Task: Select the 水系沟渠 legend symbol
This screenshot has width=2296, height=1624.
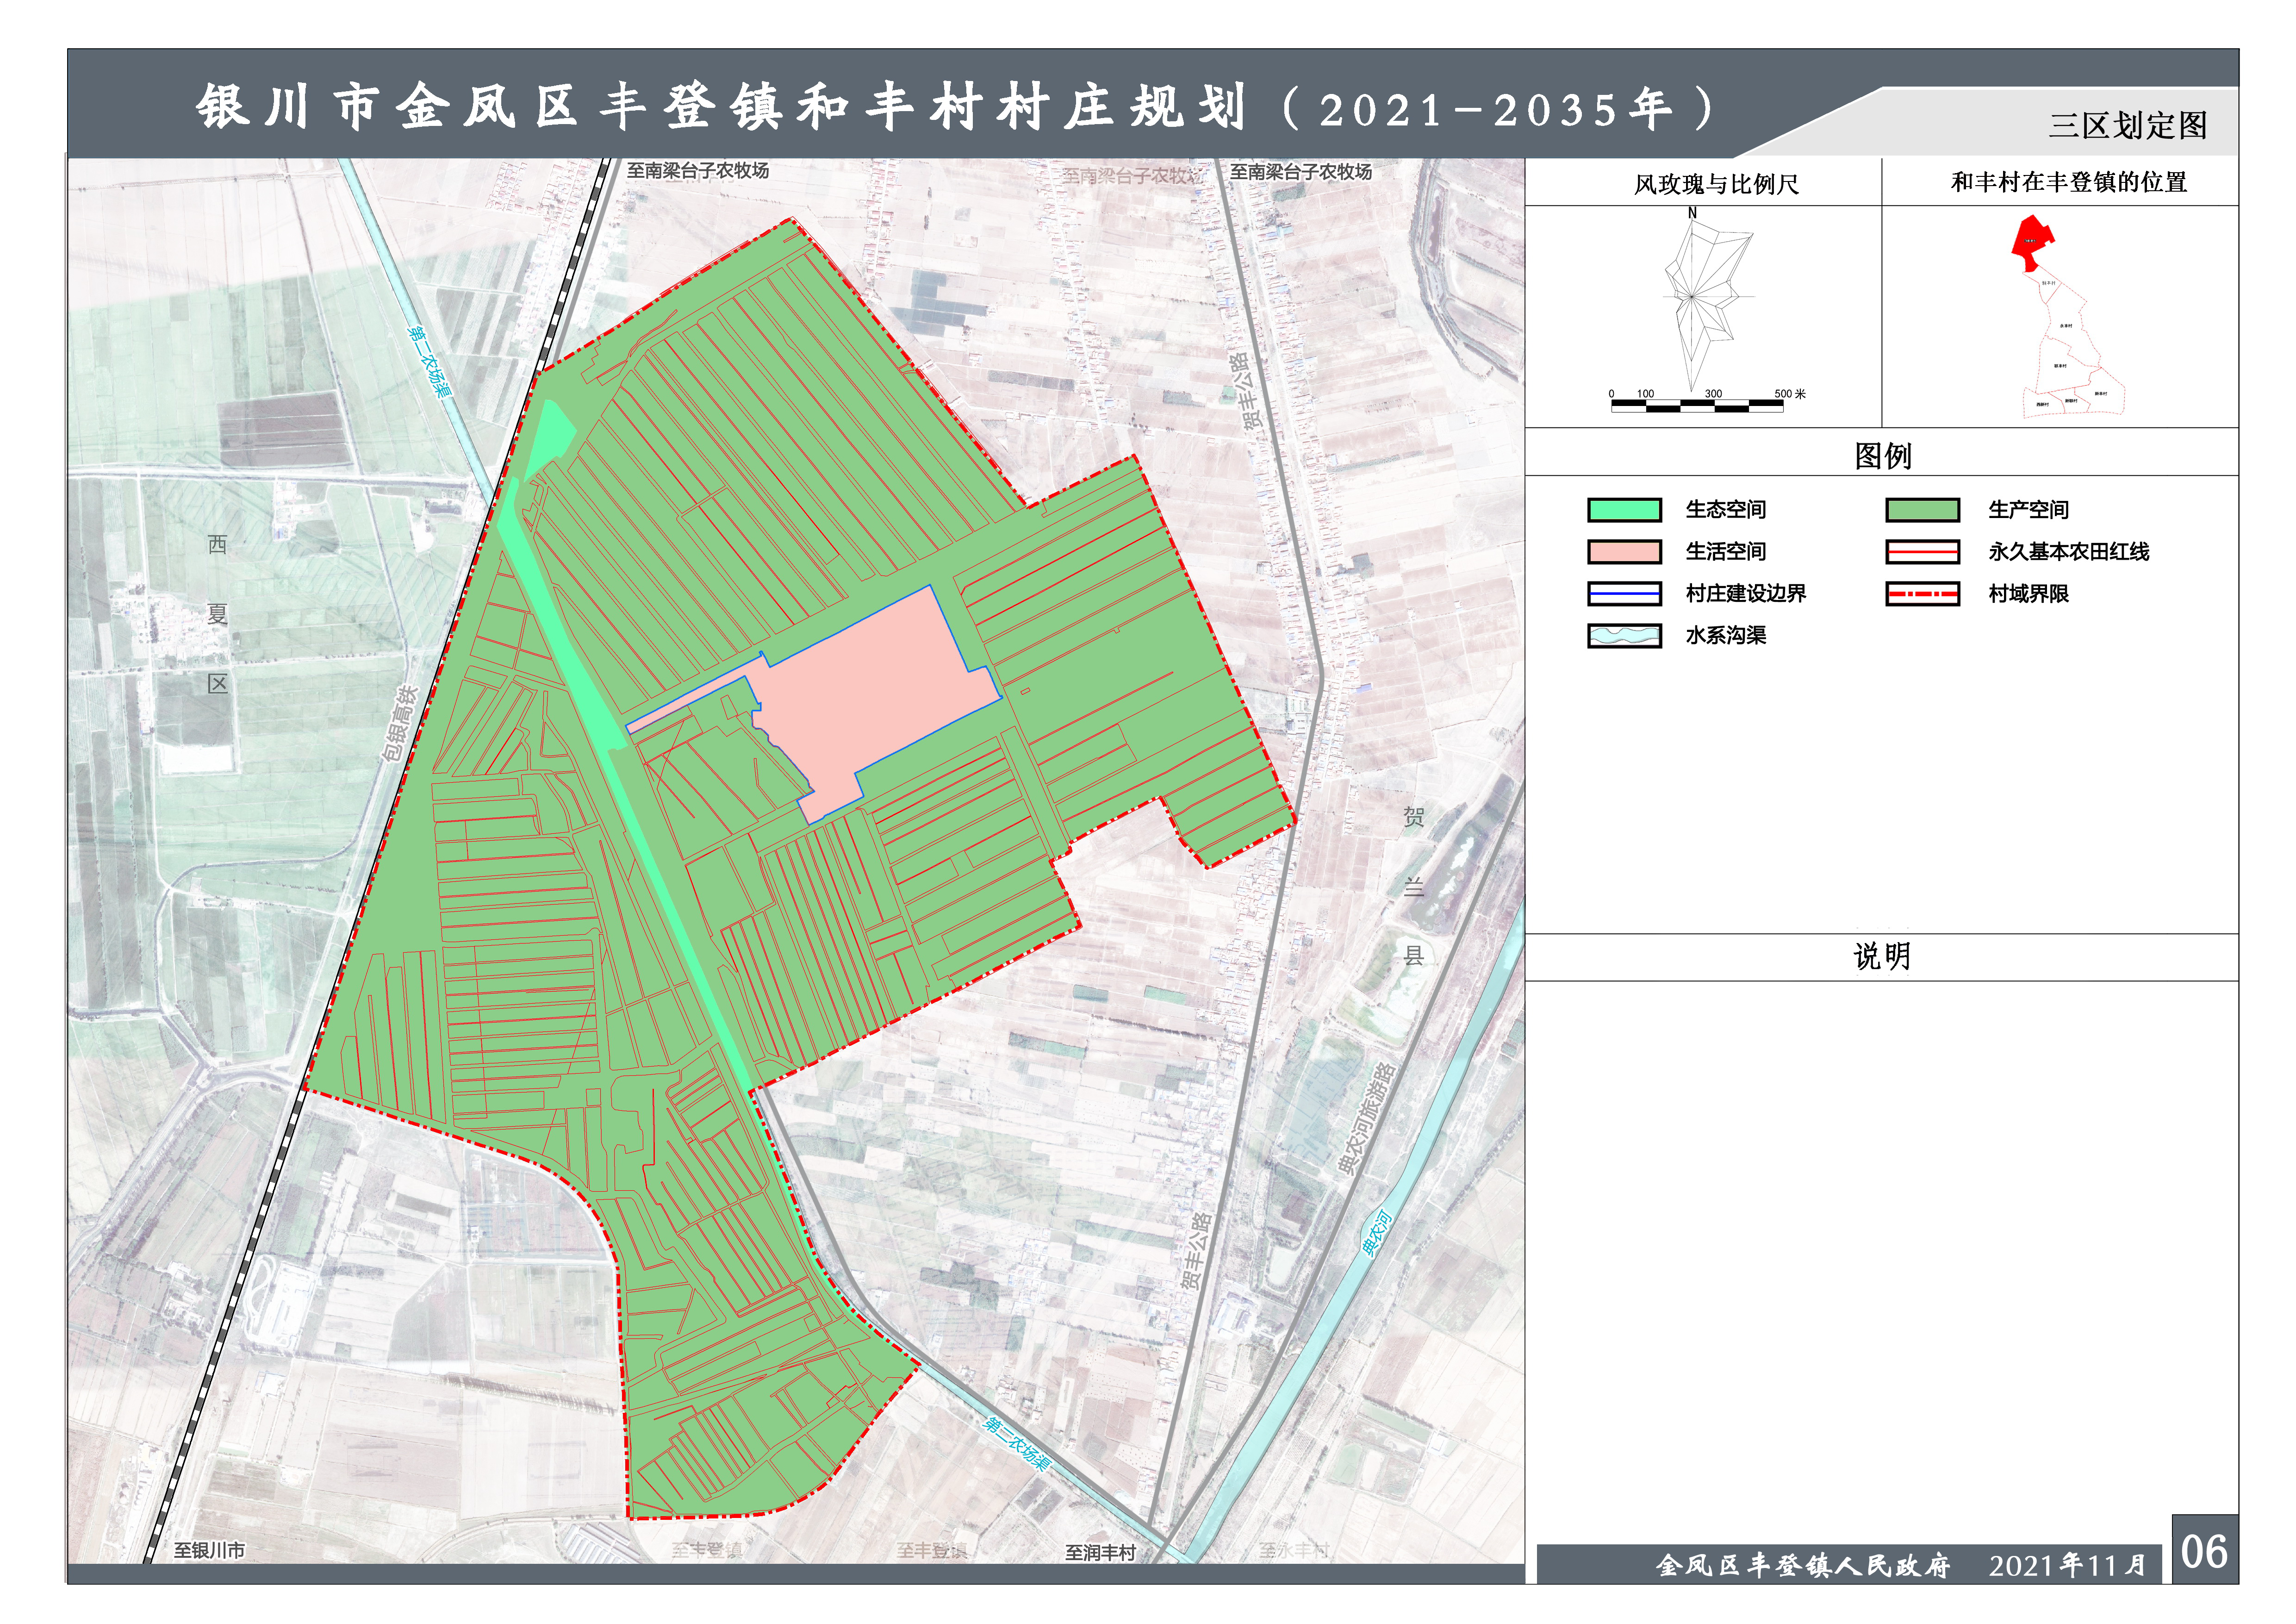Action: pyautogui.click(x=1624, y=636)
